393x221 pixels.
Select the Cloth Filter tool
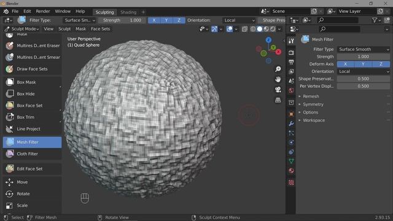click(x=33, y=154)
